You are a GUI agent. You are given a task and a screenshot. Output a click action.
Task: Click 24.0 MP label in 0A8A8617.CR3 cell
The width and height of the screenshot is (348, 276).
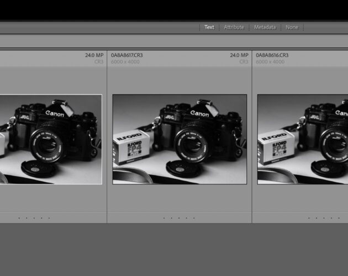239,55
